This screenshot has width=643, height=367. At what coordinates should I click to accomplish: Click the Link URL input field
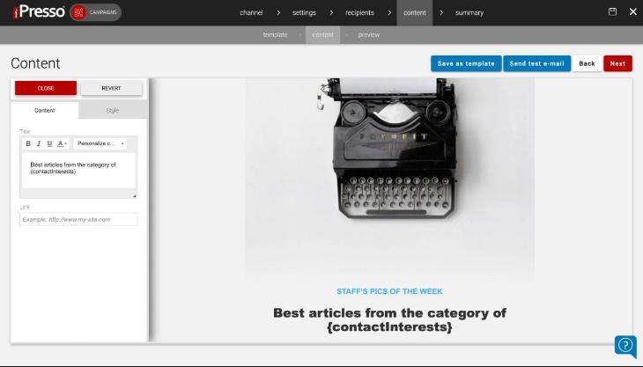(78, 219)
